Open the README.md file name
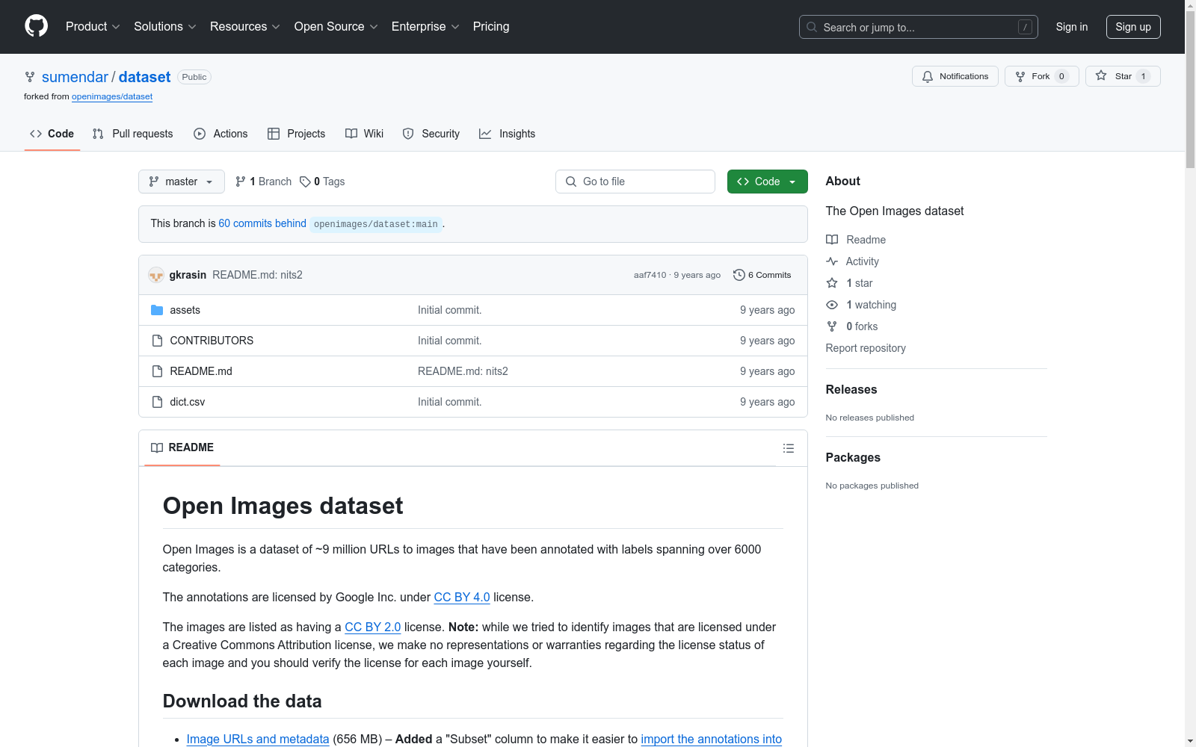 tap(201, 371)
